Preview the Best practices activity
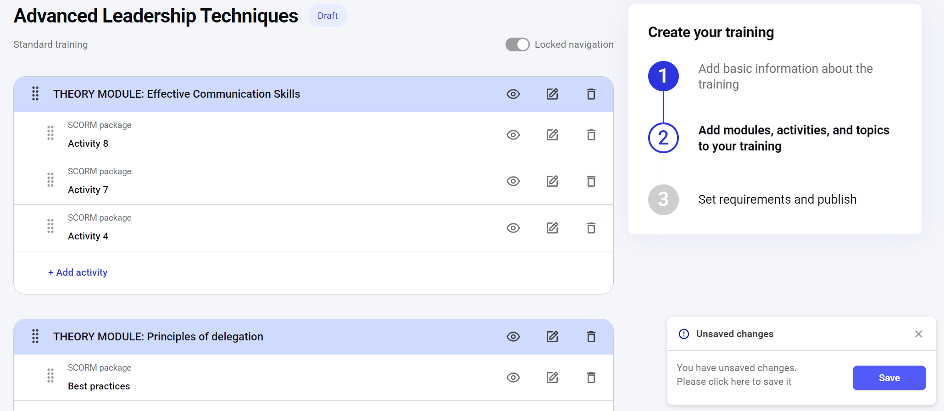Viewport: 944px width, 411px height. 513,378
